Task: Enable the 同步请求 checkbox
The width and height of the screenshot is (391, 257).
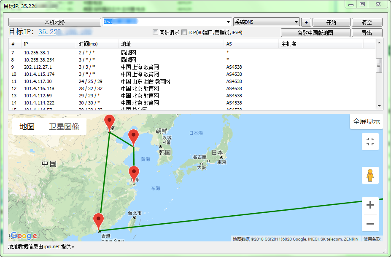Action: coord(156,32)
